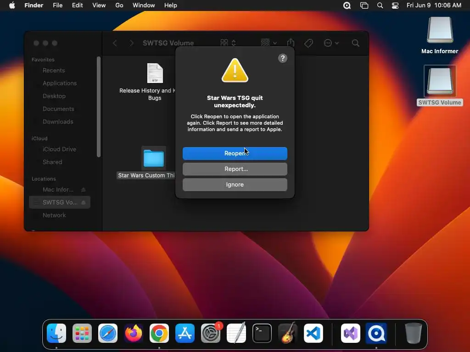Open the Window menu
Viewport: 470px width, 352px height.
pyautogui.click(x=144, y=5)
